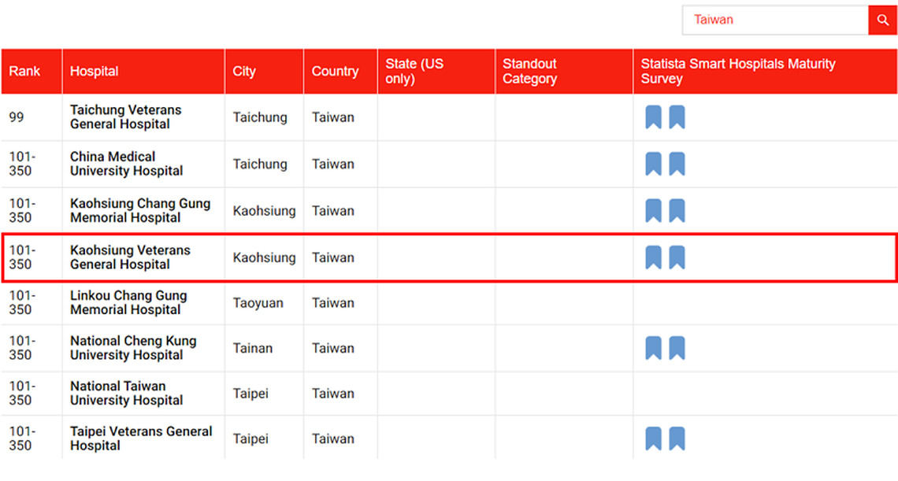Click the Country column header

(x=340, y=71)
